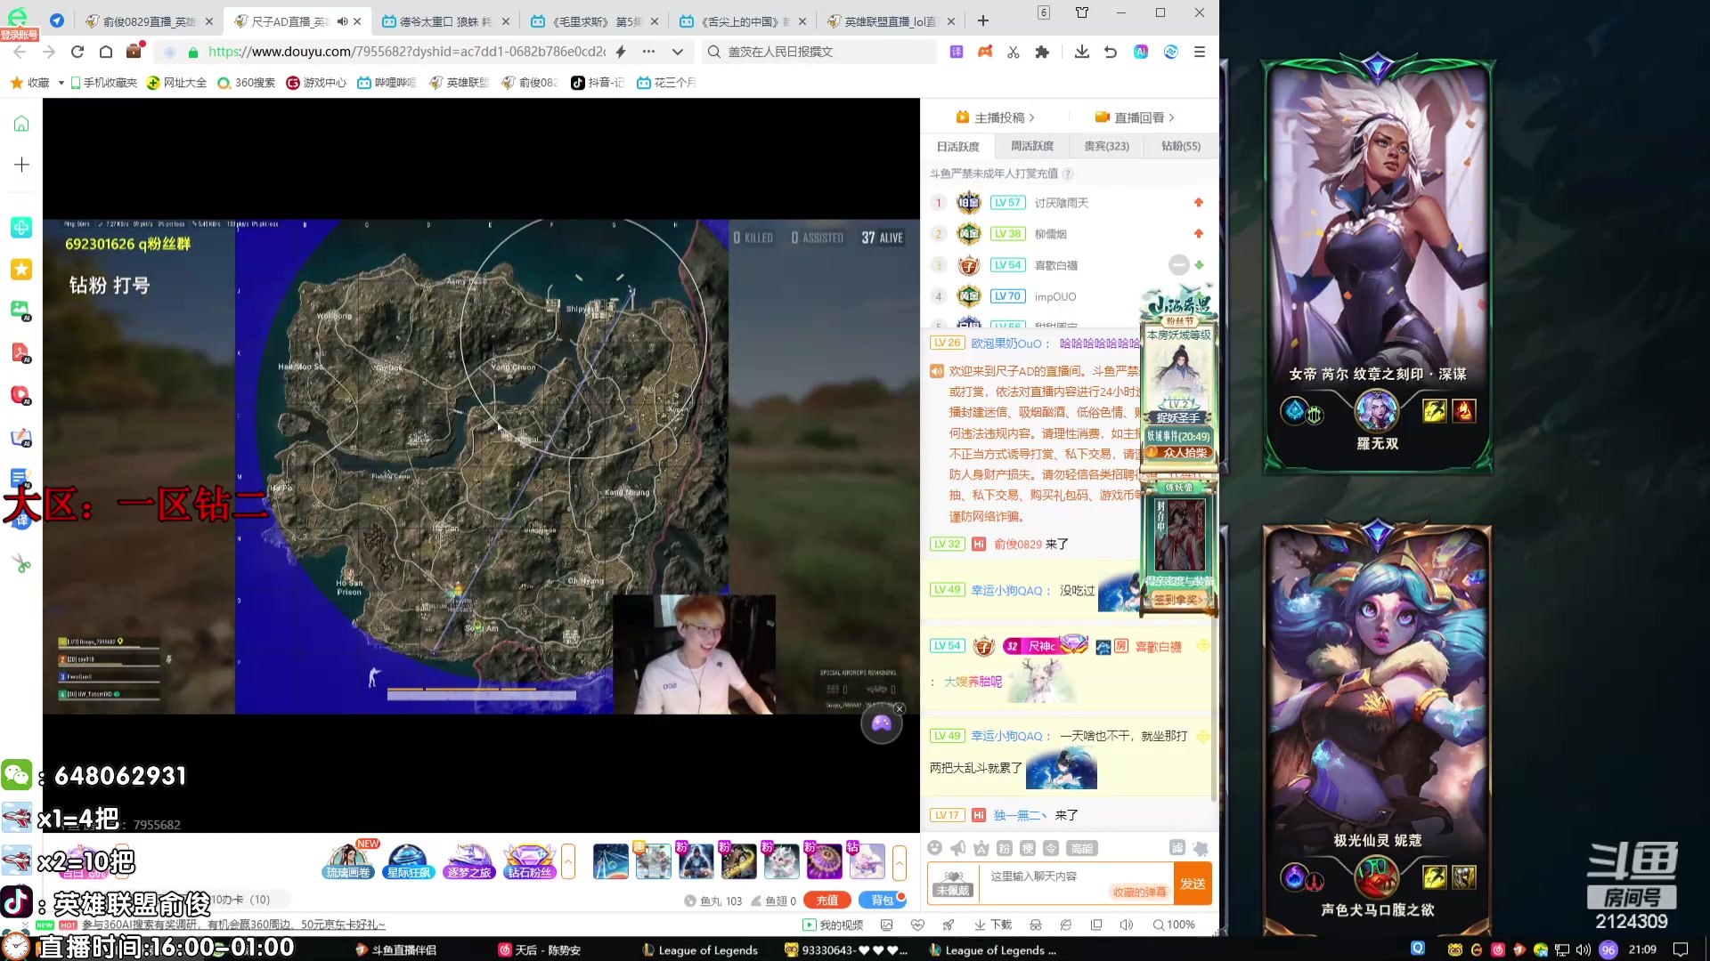Click the 琉璃画卷 gift icon
This screenshot has width=1710, height=961.
[348, 860]
